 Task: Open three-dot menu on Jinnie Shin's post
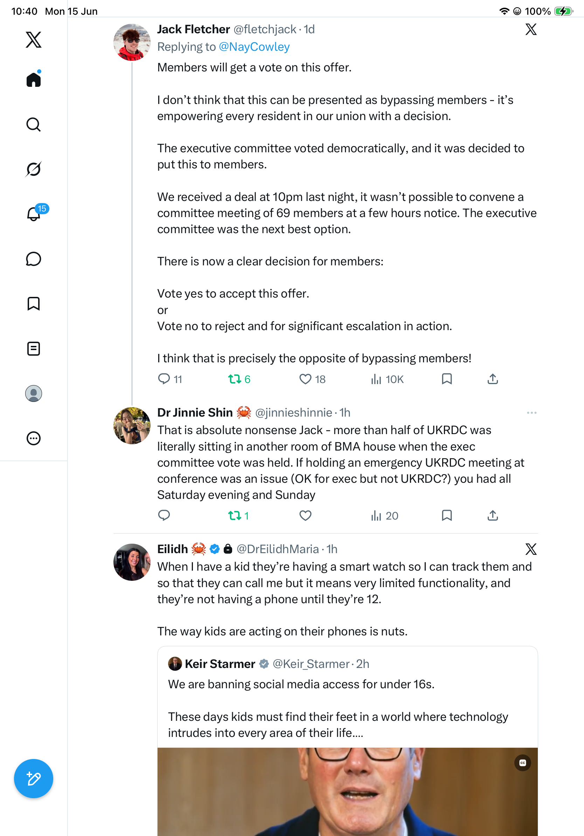point(531,412)
